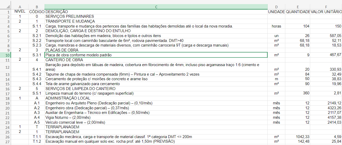The image size is (342, 145).
Task: Select column E header
Action: coord(298,7)
